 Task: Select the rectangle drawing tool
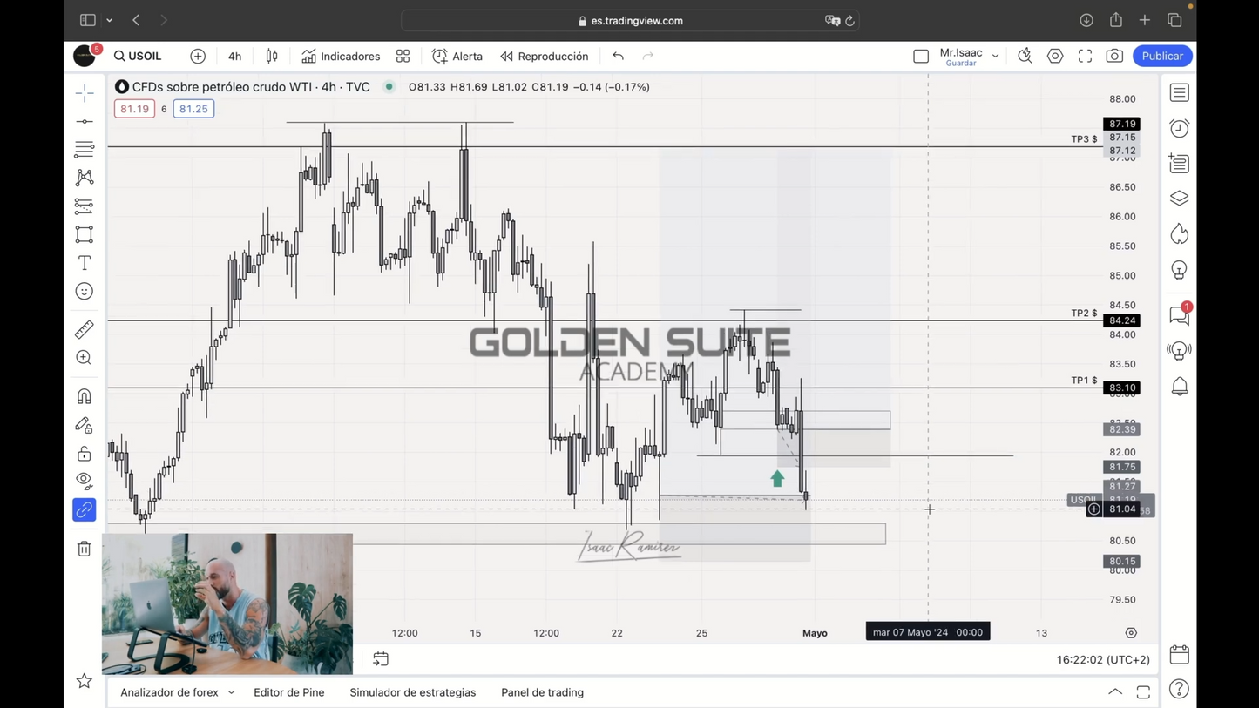[x=84, y=234]
